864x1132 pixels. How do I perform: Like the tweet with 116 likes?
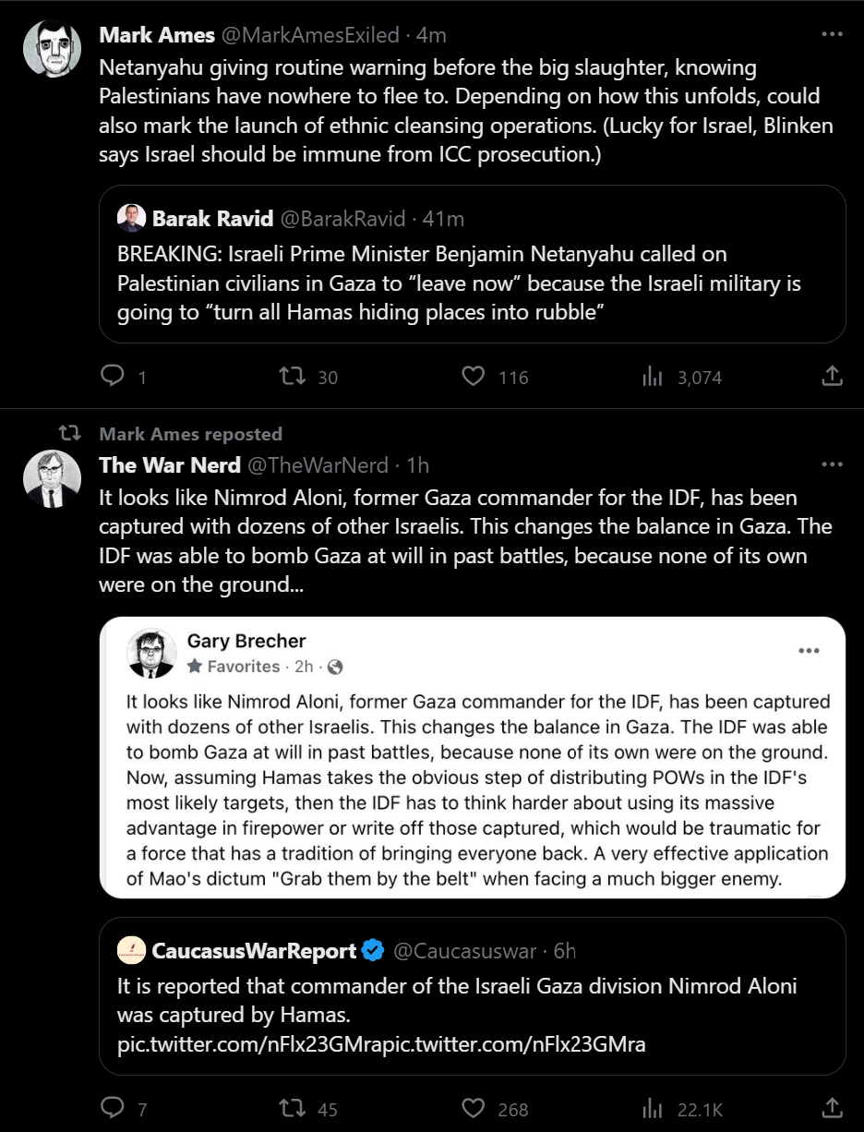pos(473,377)
